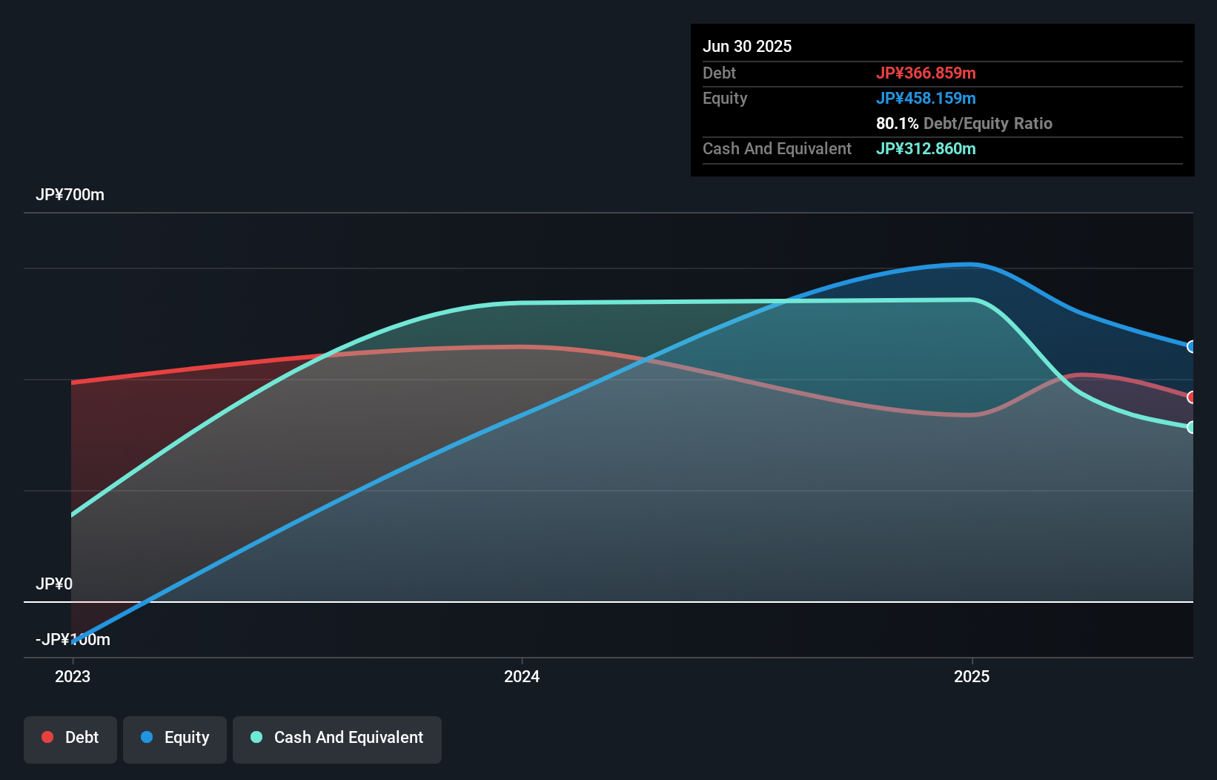Click the JP¥0 baseline label
This screenshot has height=780, width=1217.
[55, 584]
